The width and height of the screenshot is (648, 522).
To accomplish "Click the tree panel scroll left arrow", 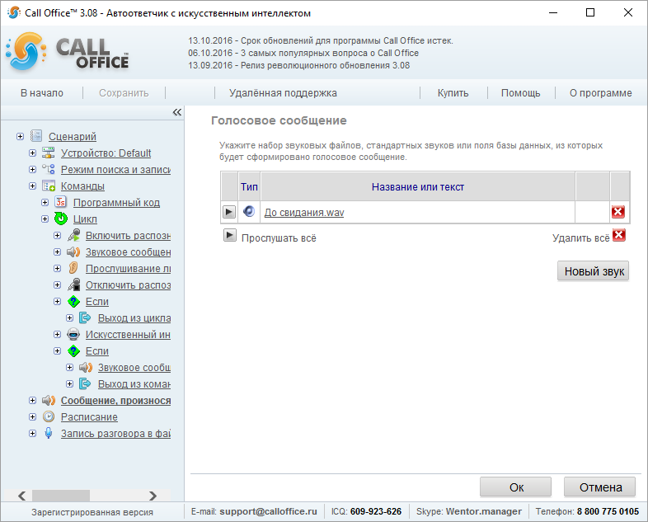I will [x=22, y=495].
